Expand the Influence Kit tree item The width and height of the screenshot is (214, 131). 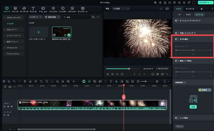coord(5,48)
